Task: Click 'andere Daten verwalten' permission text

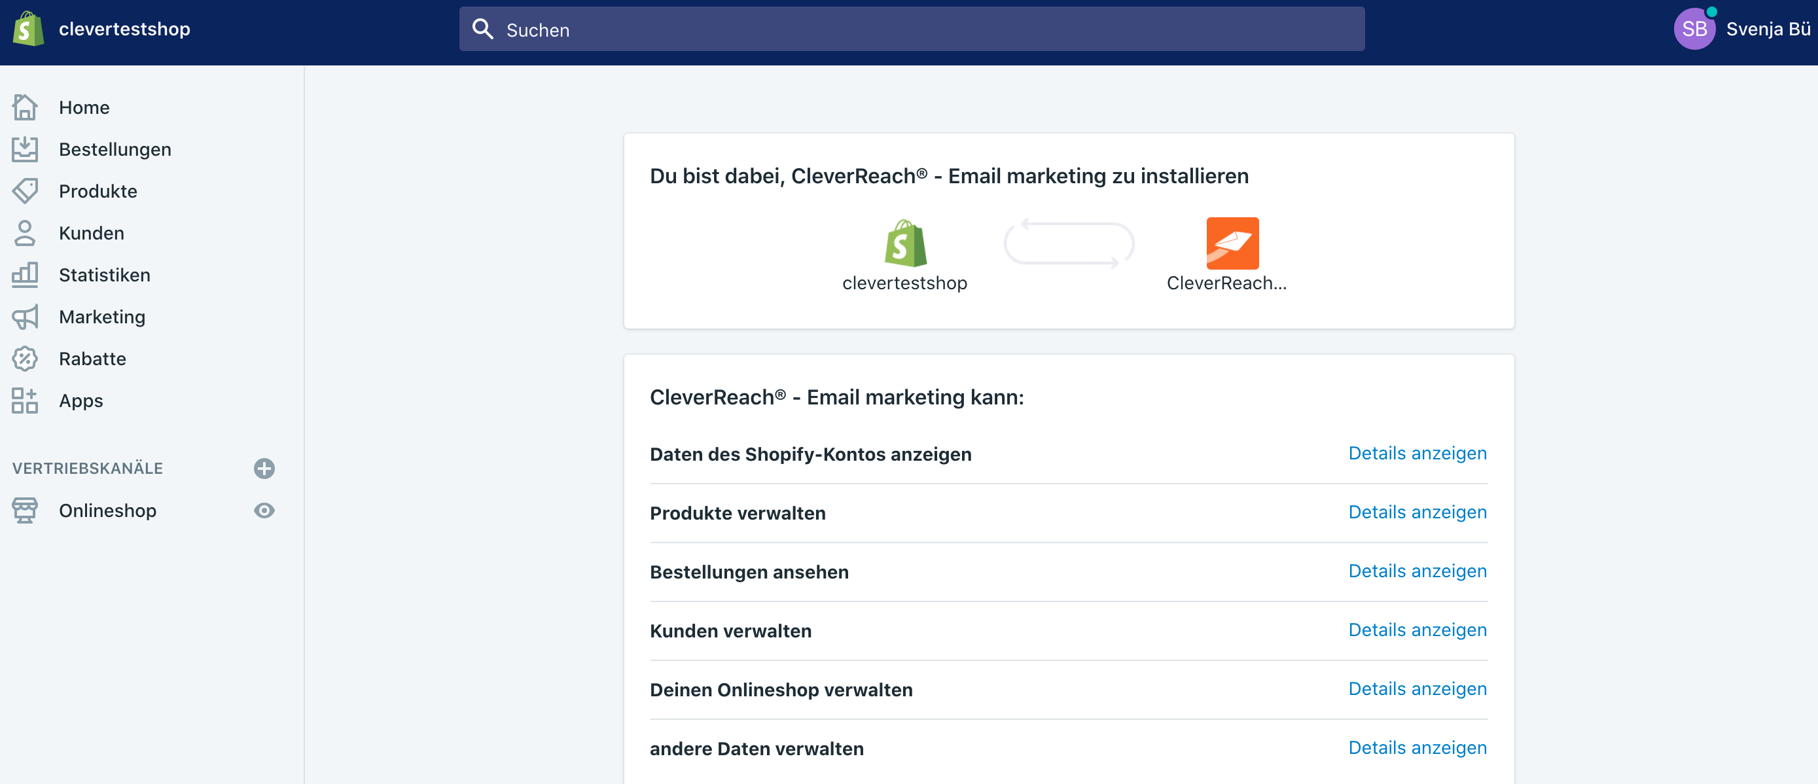Action: click(x=757, y=749)
